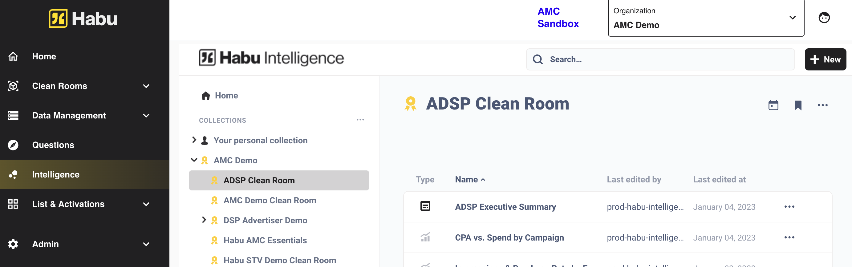The width and height of the screenshot is (852, 267).
Task: Click the magnifier icon in search bar
Action: coord(538,59)
